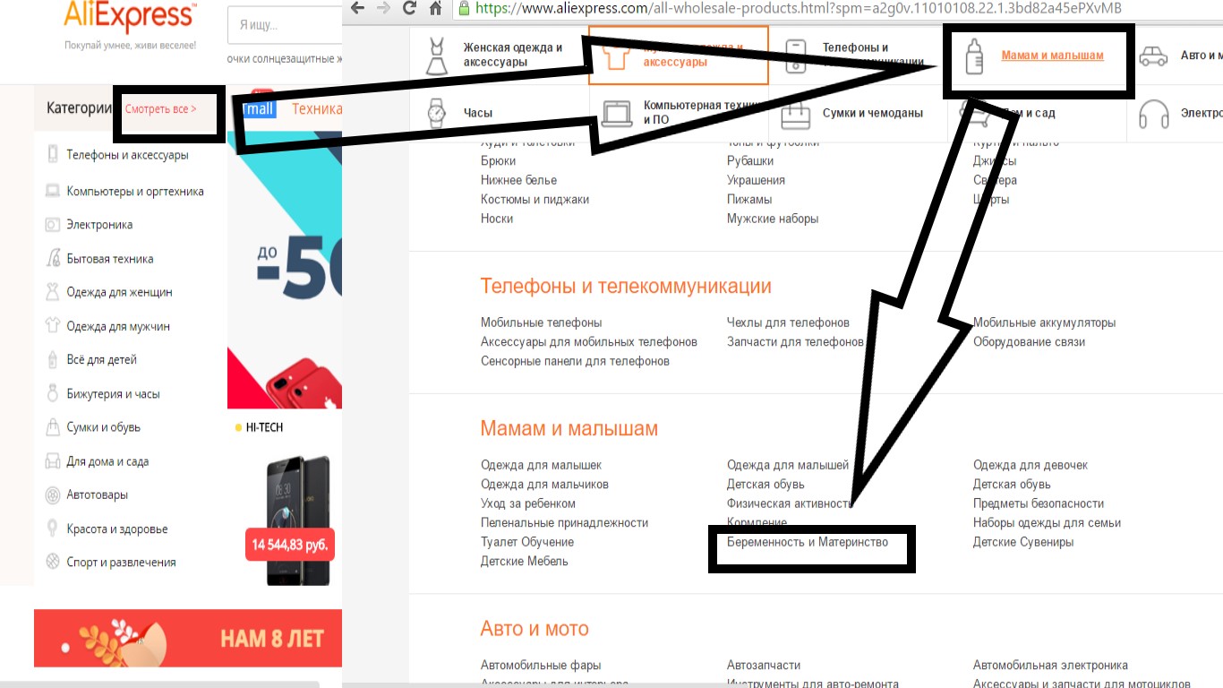The width and height of the screenshot is (1223, 688).
Task: Open the Сумки и чемоданы category tile
Action: pyautogui.click(x=858, y=114)
